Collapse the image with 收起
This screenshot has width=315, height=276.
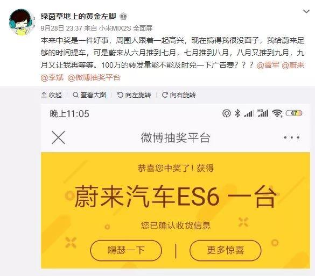[52, 95]
